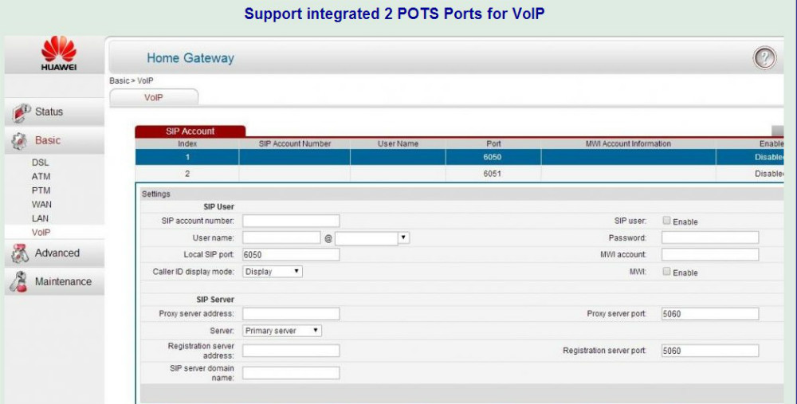The image size is (797, 404).
Task: Click the Proxy server address field
Action: tap(291, 314)
